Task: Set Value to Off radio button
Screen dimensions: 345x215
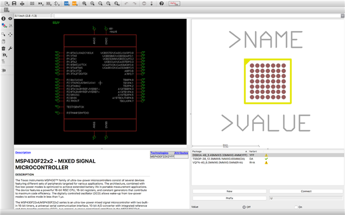Action: (x=244, y=207)
